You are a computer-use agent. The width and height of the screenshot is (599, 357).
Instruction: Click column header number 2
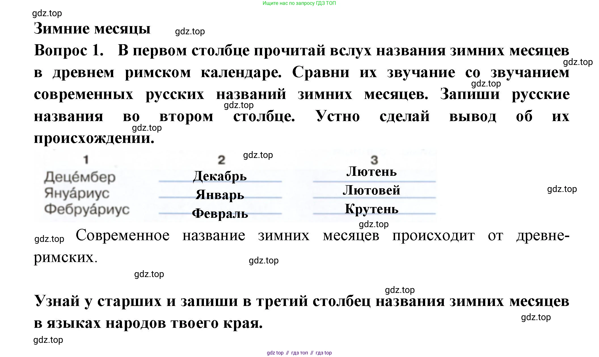click(x=222, y=160)
